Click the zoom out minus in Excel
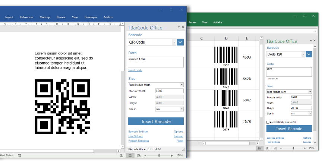Screen dimensions: 328x164 pyautogui.click(x=281, y=148)
